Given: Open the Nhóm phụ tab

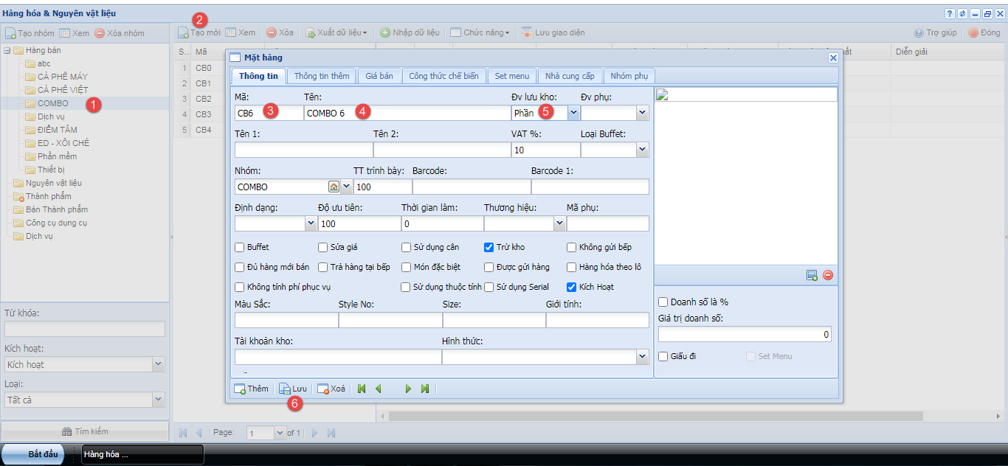Looking at the screenshot, I should 629,76.
